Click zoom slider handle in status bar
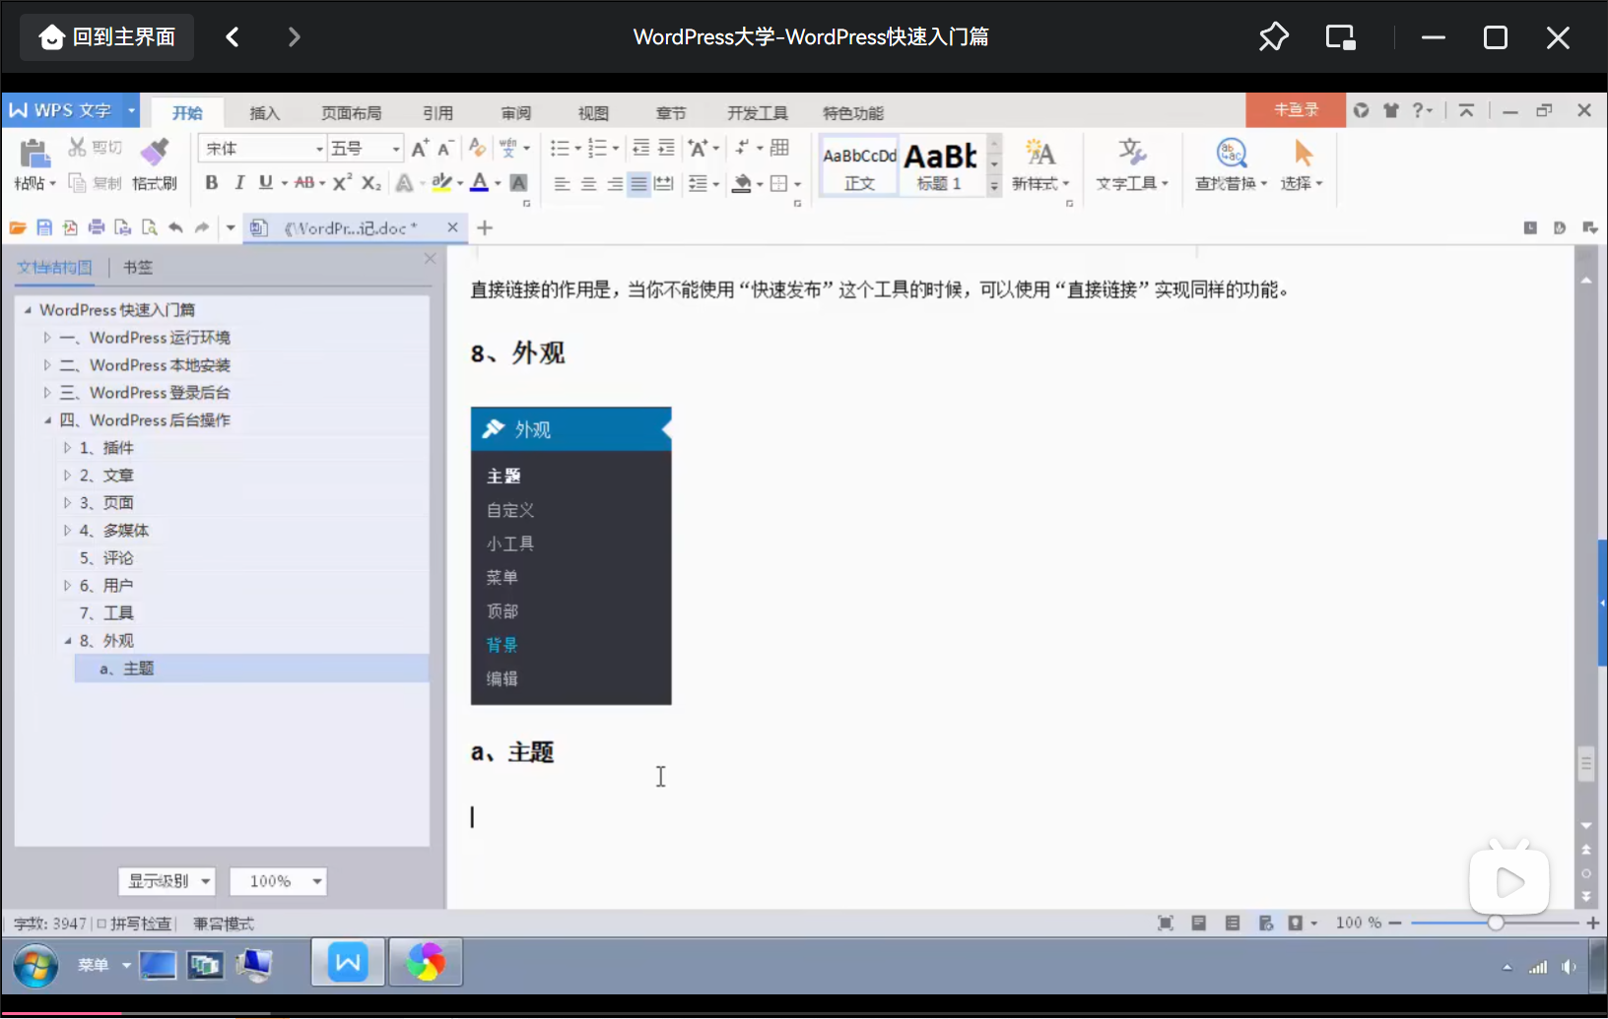1608x1019 pixels. click(x=1496, y=923)
